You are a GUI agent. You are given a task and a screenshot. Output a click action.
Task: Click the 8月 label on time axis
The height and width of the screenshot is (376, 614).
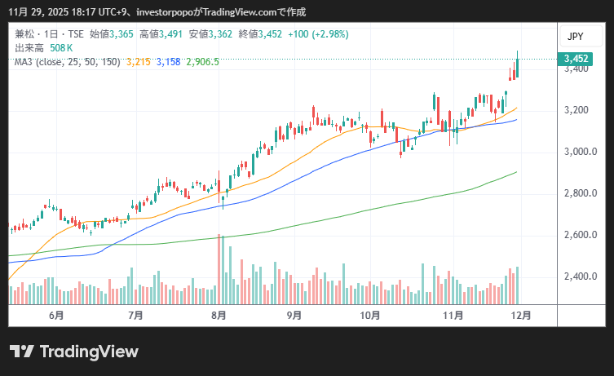(218, 315)
